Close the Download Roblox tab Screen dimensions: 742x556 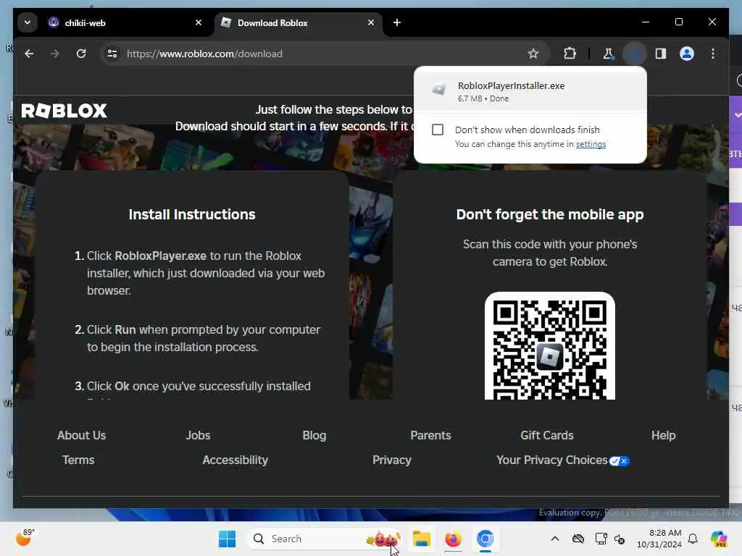coord(371,22)
